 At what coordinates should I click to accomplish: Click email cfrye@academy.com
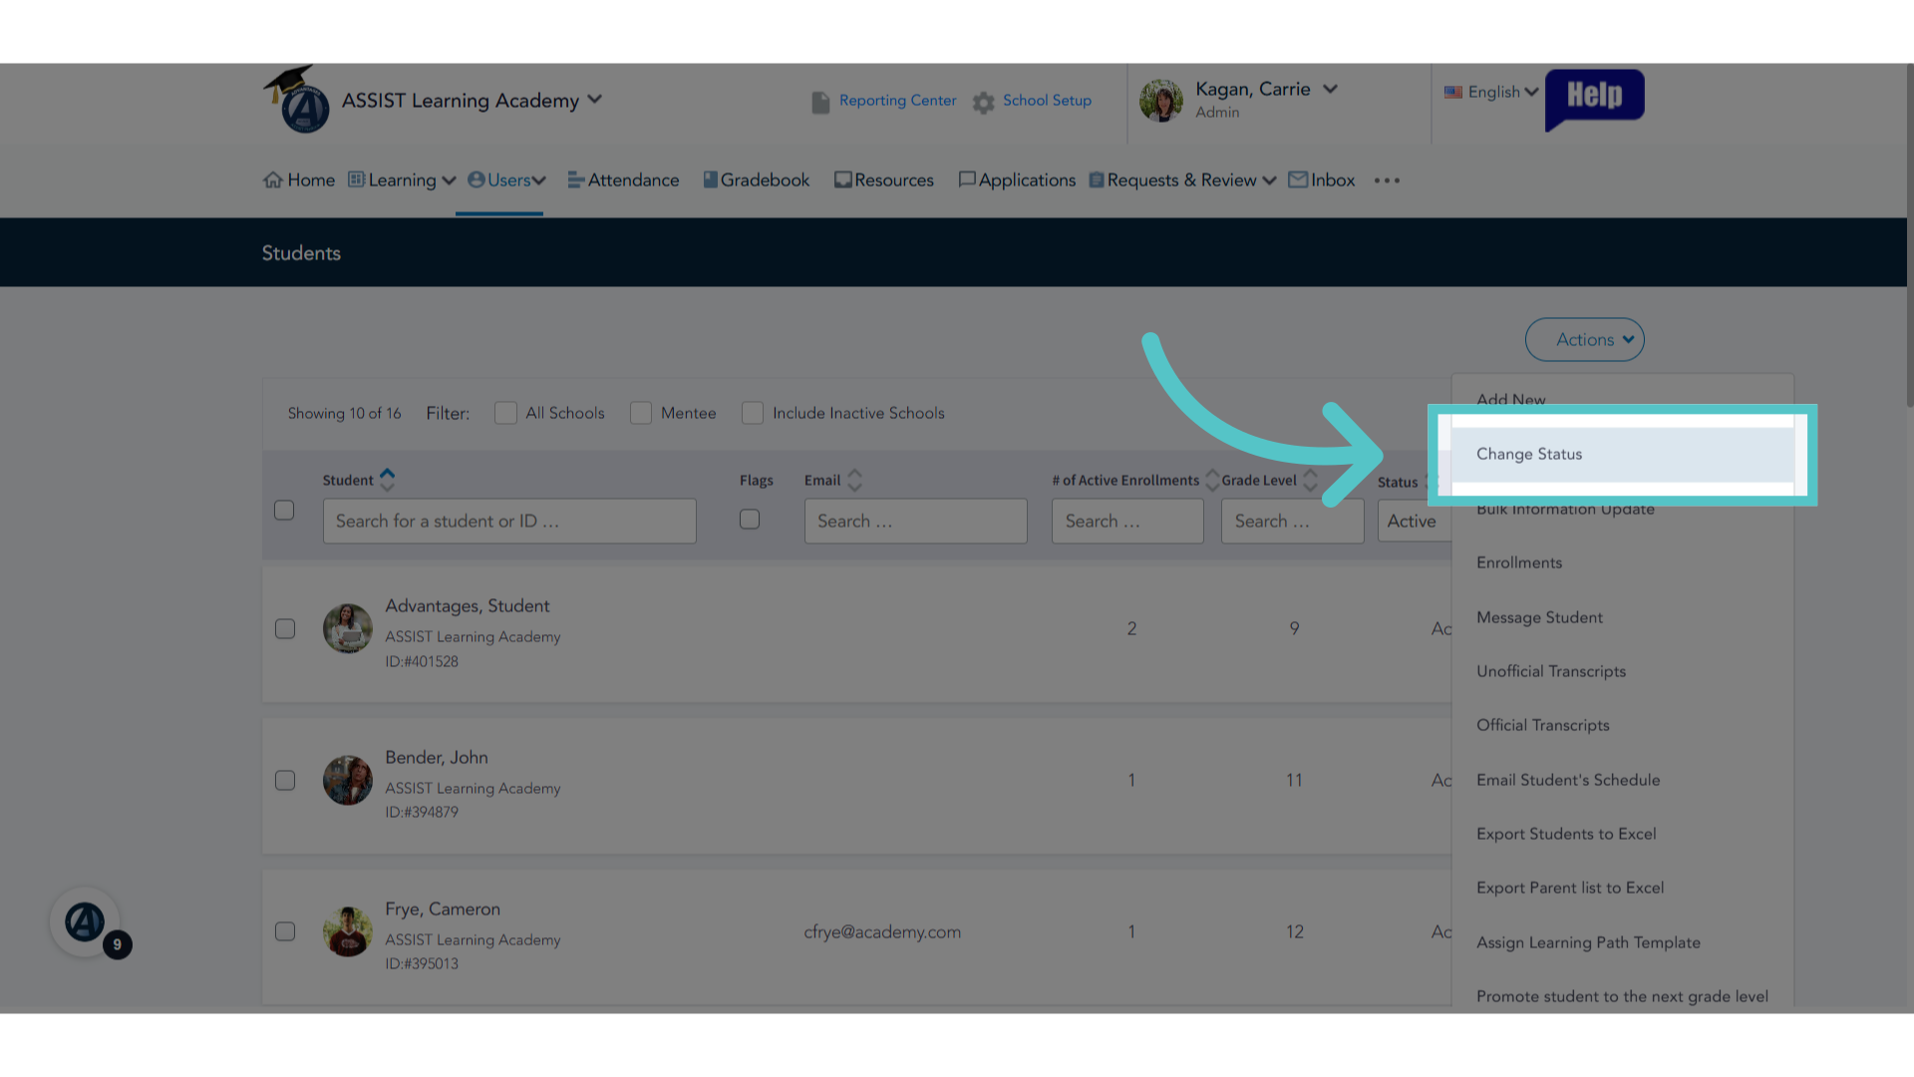(882, 931)
